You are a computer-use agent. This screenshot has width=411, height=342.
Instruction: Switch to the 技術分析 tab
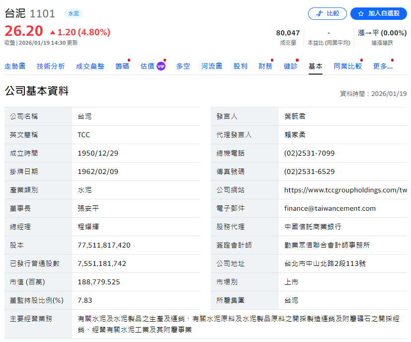(50, 65)
